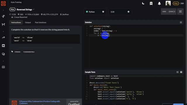
Task: Open the Leaderboards trending arrow icon
Action: [3, 38]
